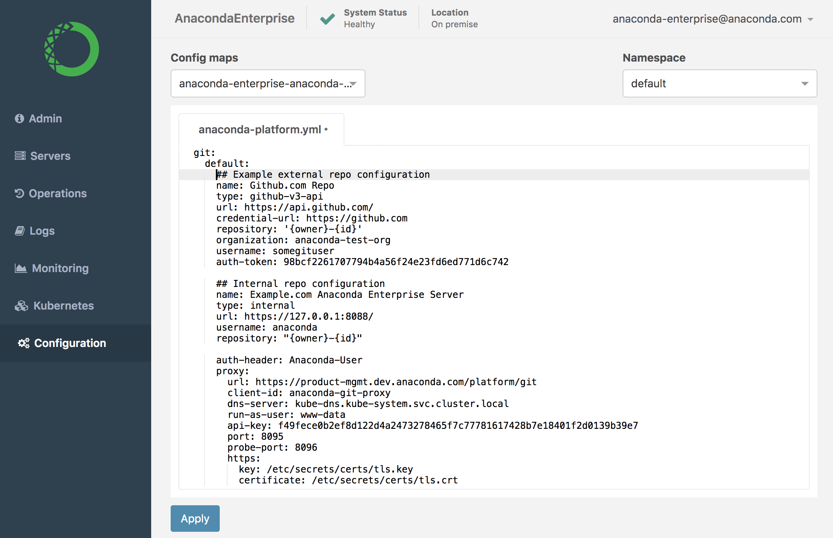833x538 pixels.
Task: Click the auth-token line in editor
Action: 362,262
